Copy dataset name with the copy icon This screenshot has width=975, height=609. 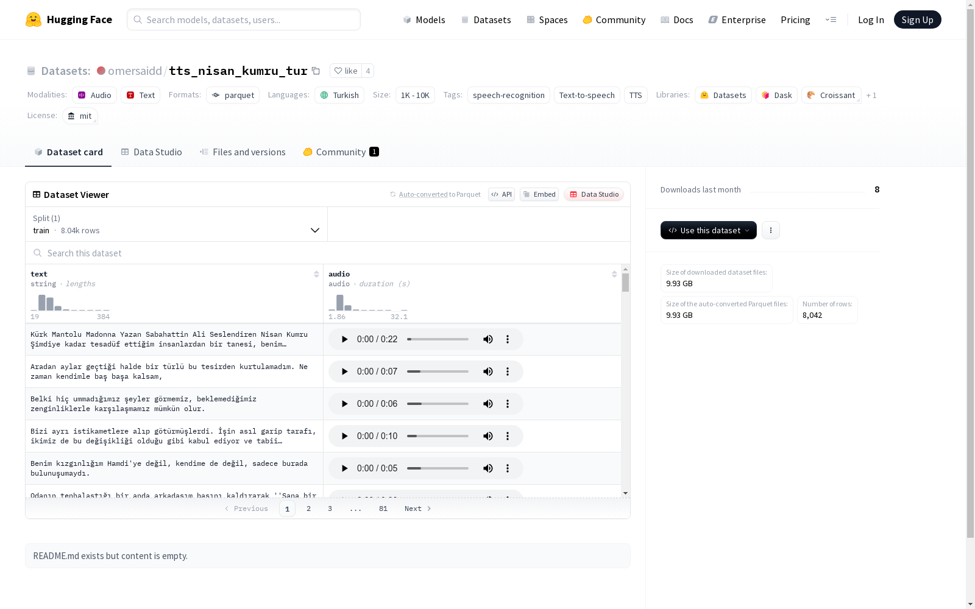(316, 71)
